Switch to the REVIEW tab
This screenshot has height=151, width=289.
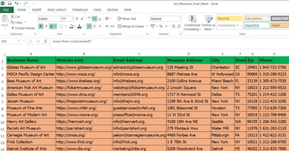pos(112,10)
